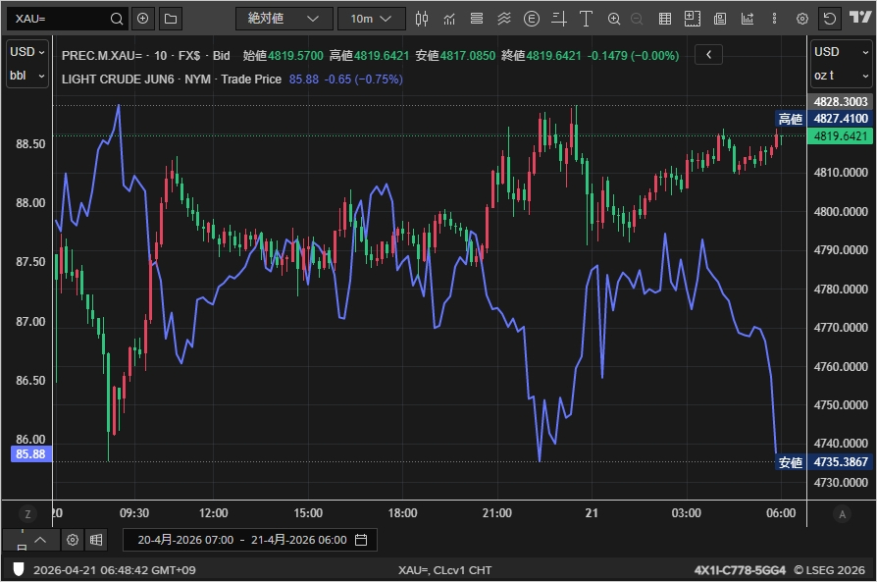Open the right axis USD currency dropdown
The image size is (877, 582).
click(842, 52)
